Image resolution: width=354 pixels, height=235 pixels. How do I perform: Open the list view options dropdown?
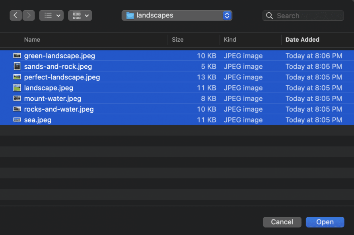[51, 15]
